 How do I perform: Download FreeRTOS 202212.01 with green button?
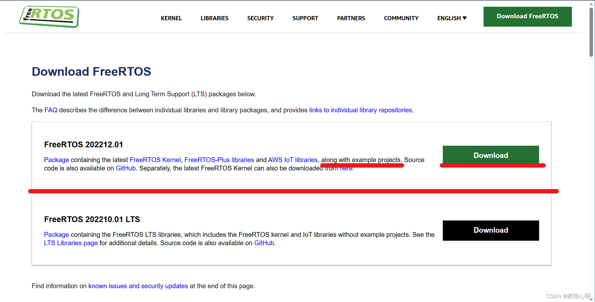[491, 155]
